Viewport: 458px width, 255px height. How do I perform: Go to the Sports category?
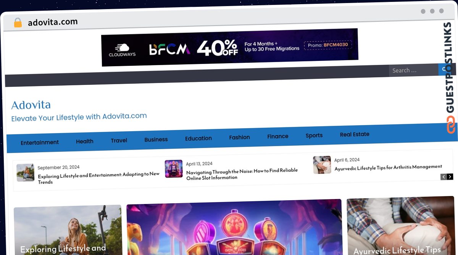click(314, 135)
